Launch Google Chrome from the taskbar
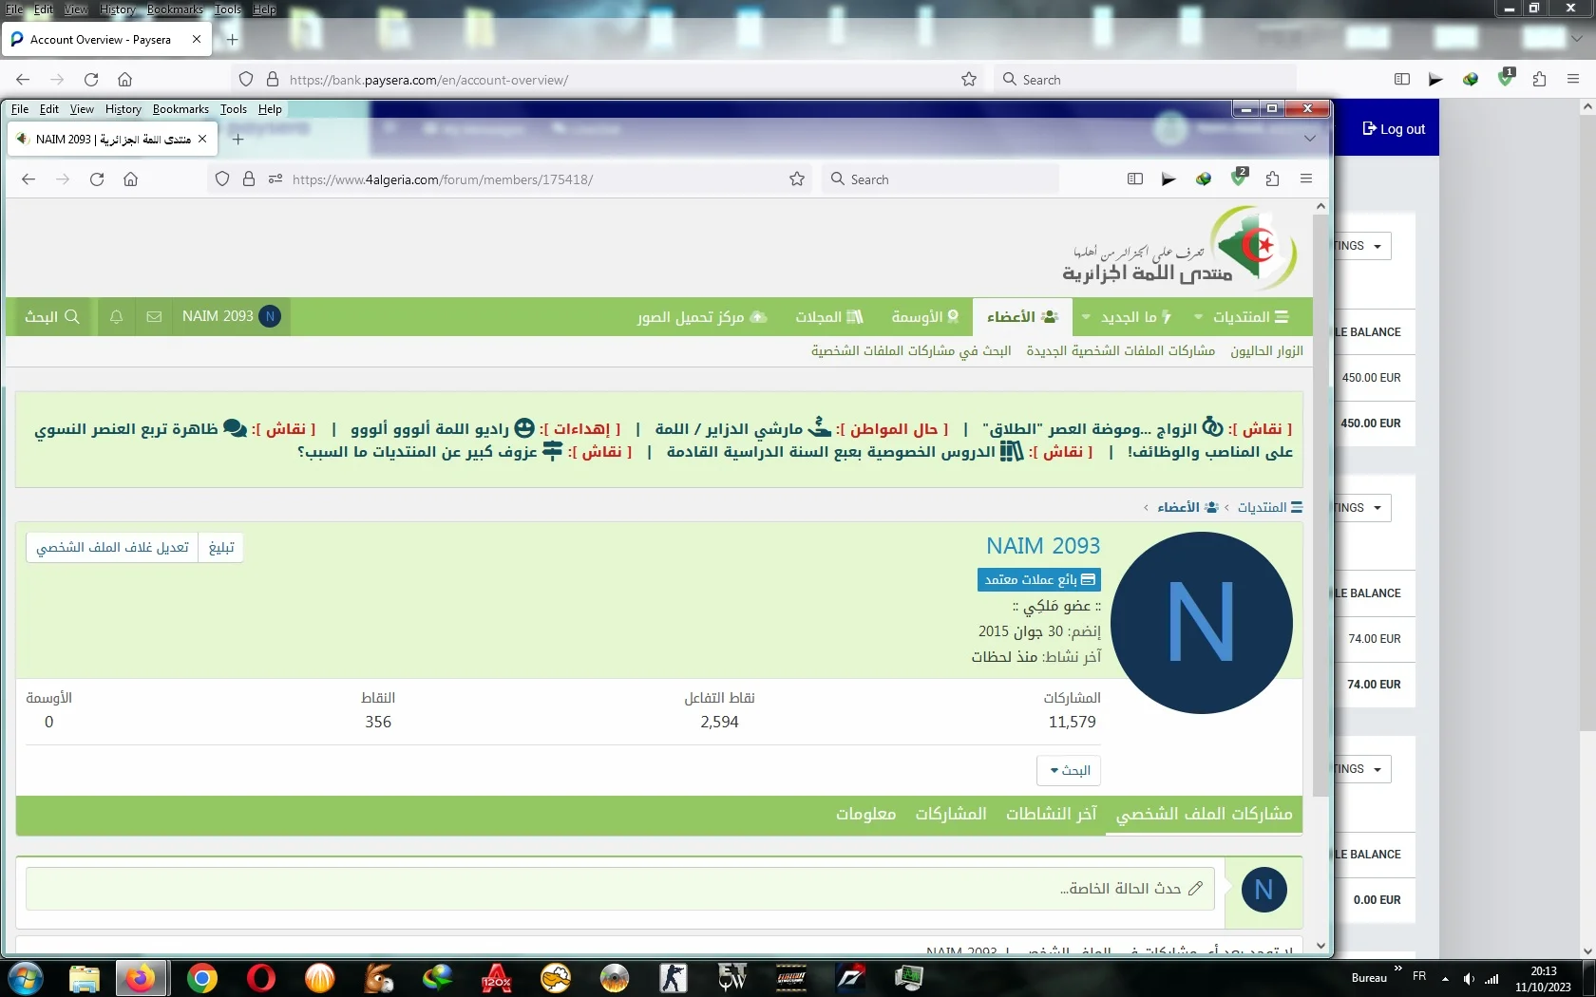The height and width of the screenshot is (997, 1596). pyautogui.click(x=201, y=977)
